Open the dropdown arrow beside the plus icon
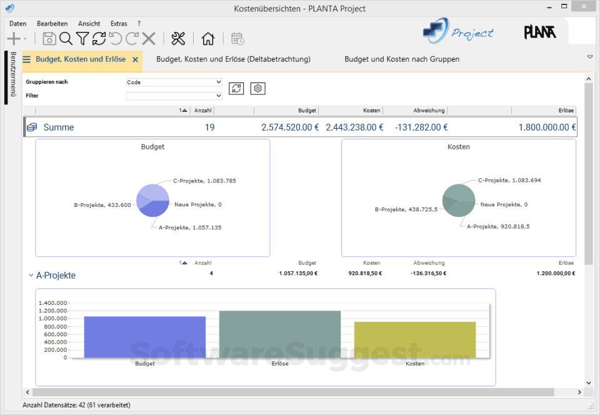The image size is (600, 415). pyautogui.click(x=25, y=39)
